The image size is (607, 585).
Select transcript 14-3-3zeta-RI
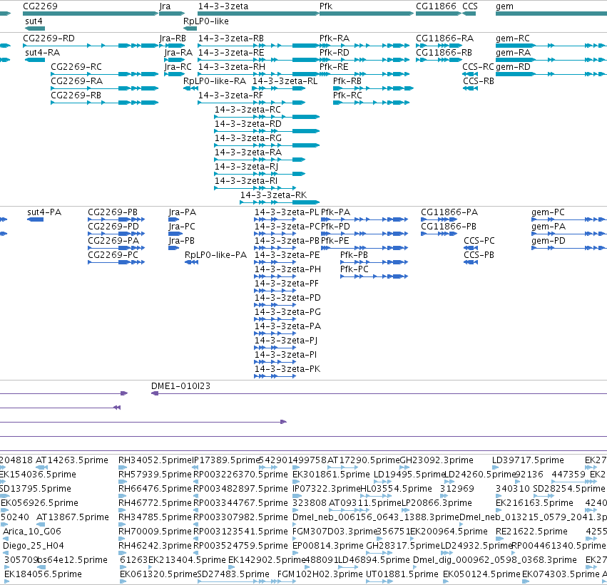(255, 188)
